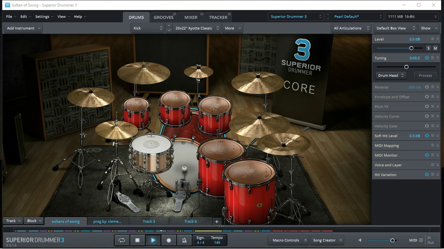This screenshot has width=444, height=249.
Task: Open the Add Instrument dropdown
Action: click(23, 28)
